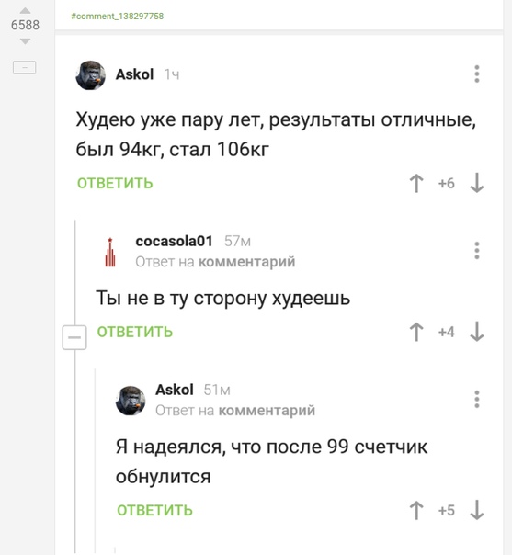512x555 pixels.
Task: Click ОТВЕТИТЬ under Askol's last reply
Action: pyautogui.click(x=154, y=510)
